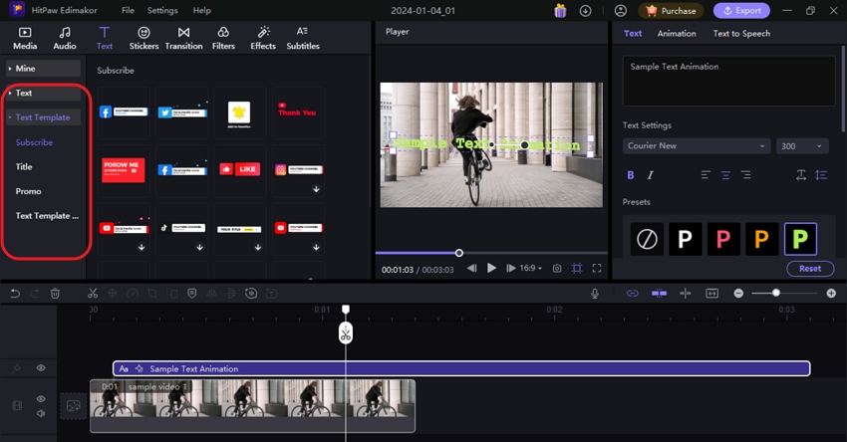Open the 16:9 aspect ratio dropdown
Viewport: 847px width, 442px height.
click(529, 269)
